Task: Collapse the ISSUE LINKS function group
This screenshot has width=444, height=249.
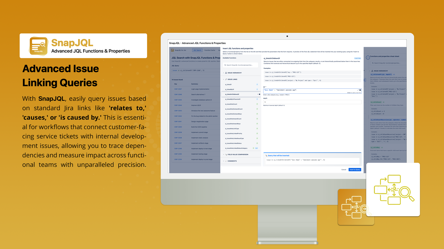Action: 223,79
